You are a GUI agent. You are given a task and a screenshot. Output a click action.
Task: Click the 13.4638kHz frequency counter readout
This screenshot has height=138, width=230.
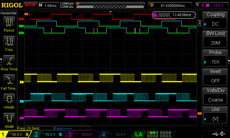click(x=174, y=15)
